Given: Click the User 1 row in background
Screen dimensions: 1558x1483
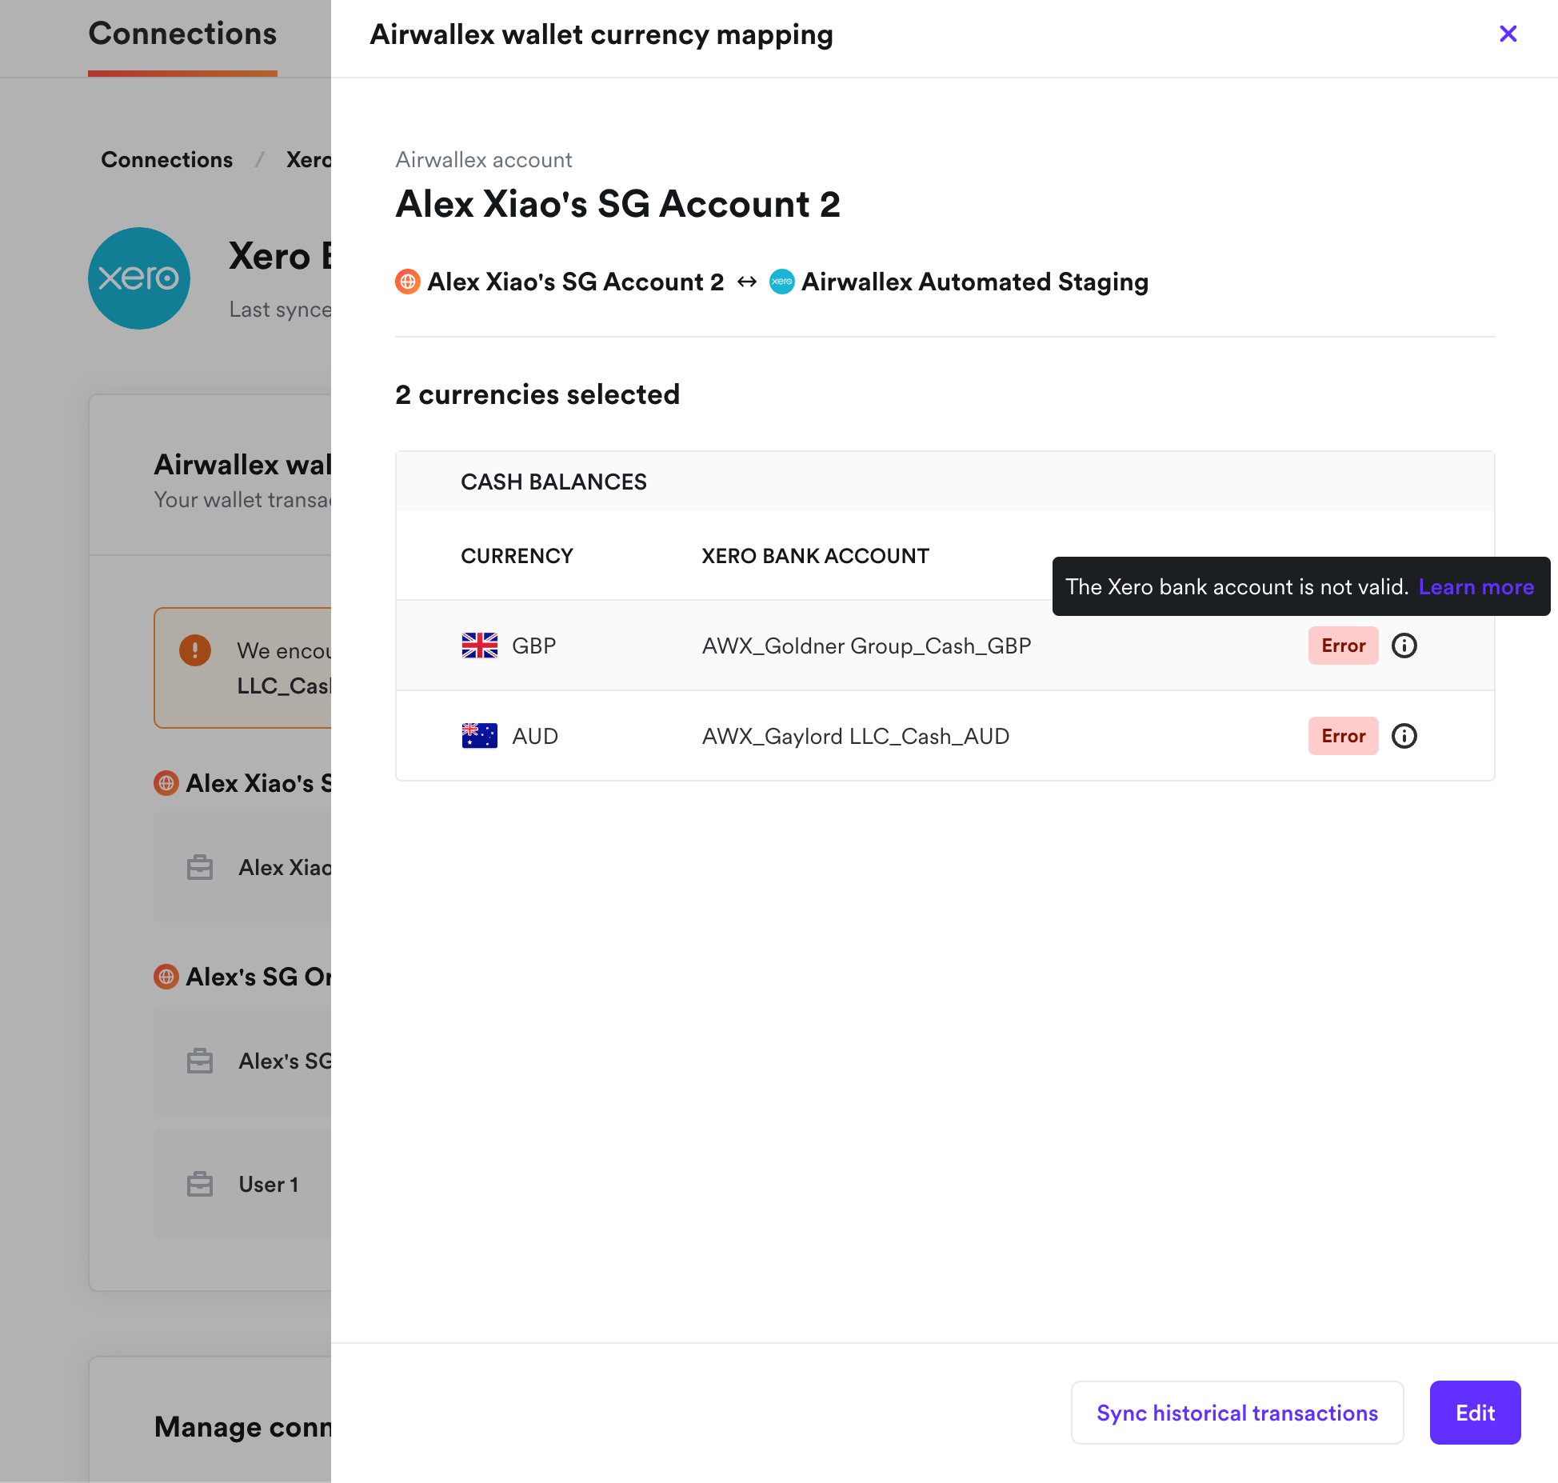Looking at the screenshot, I should (243, 1184).
